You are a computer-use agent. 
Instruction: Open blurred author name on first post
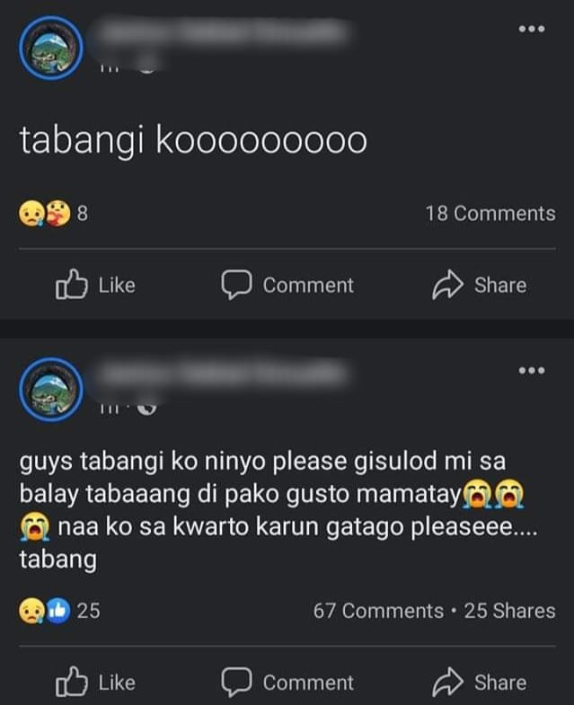pos(222,31)
